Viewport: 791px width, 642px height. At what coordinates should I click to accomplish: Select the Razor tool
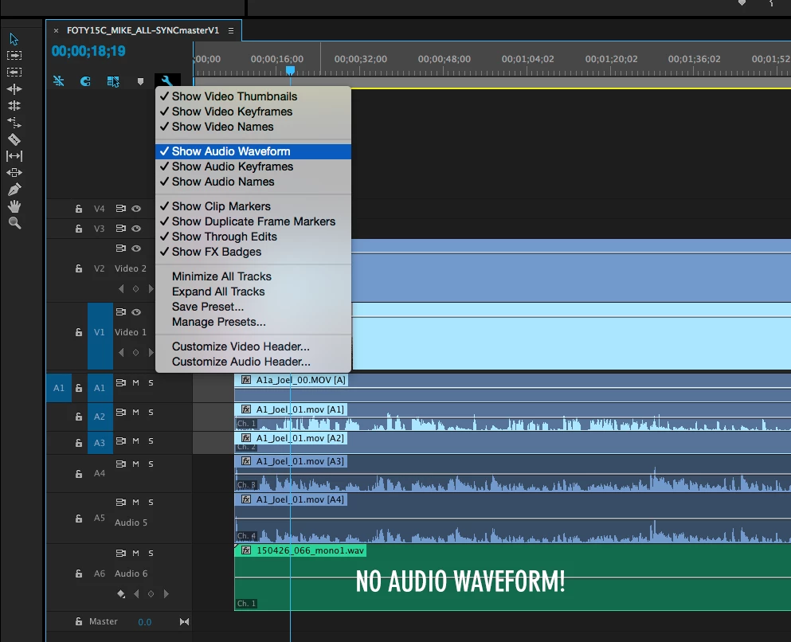click(x=14, y=139)
